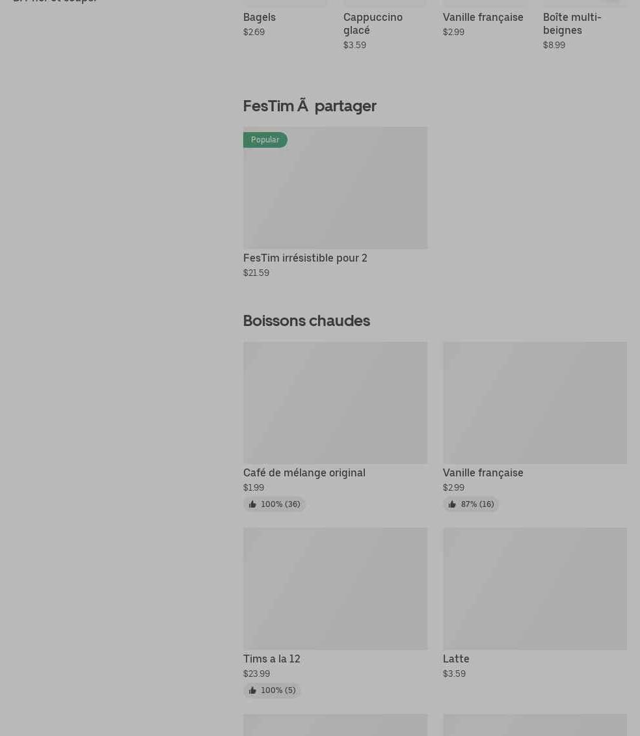Click thumbs-up icon under Café de mélange original
The width and height of the screenshot is (640, 736).
[252, 504]
